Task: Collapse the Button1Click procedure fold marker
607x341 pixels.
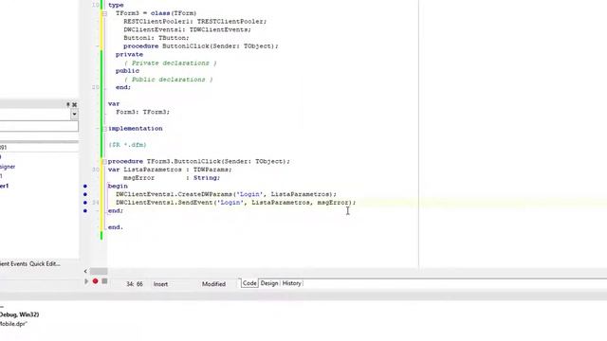Action: [x=104, y=162]
